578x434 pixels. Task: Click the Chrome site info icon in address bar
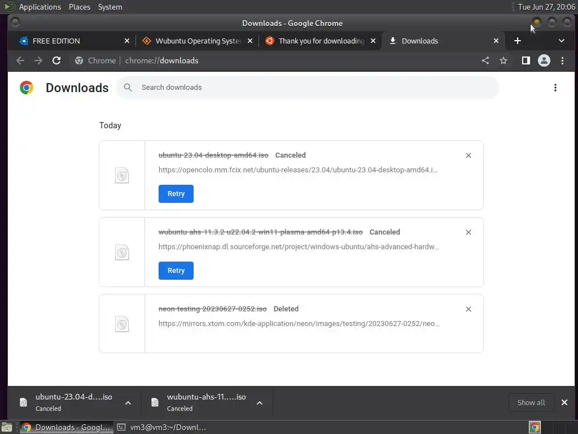(79, 60)
